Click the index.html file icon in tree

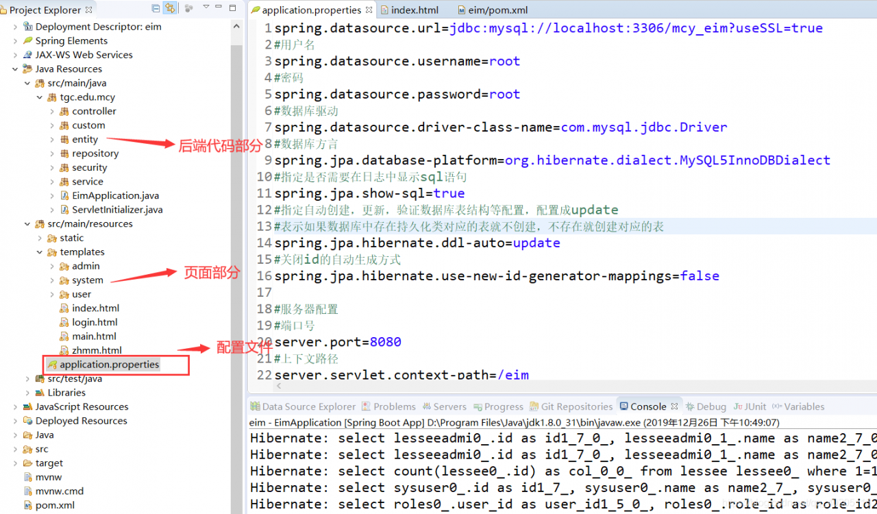pos(64,308)
